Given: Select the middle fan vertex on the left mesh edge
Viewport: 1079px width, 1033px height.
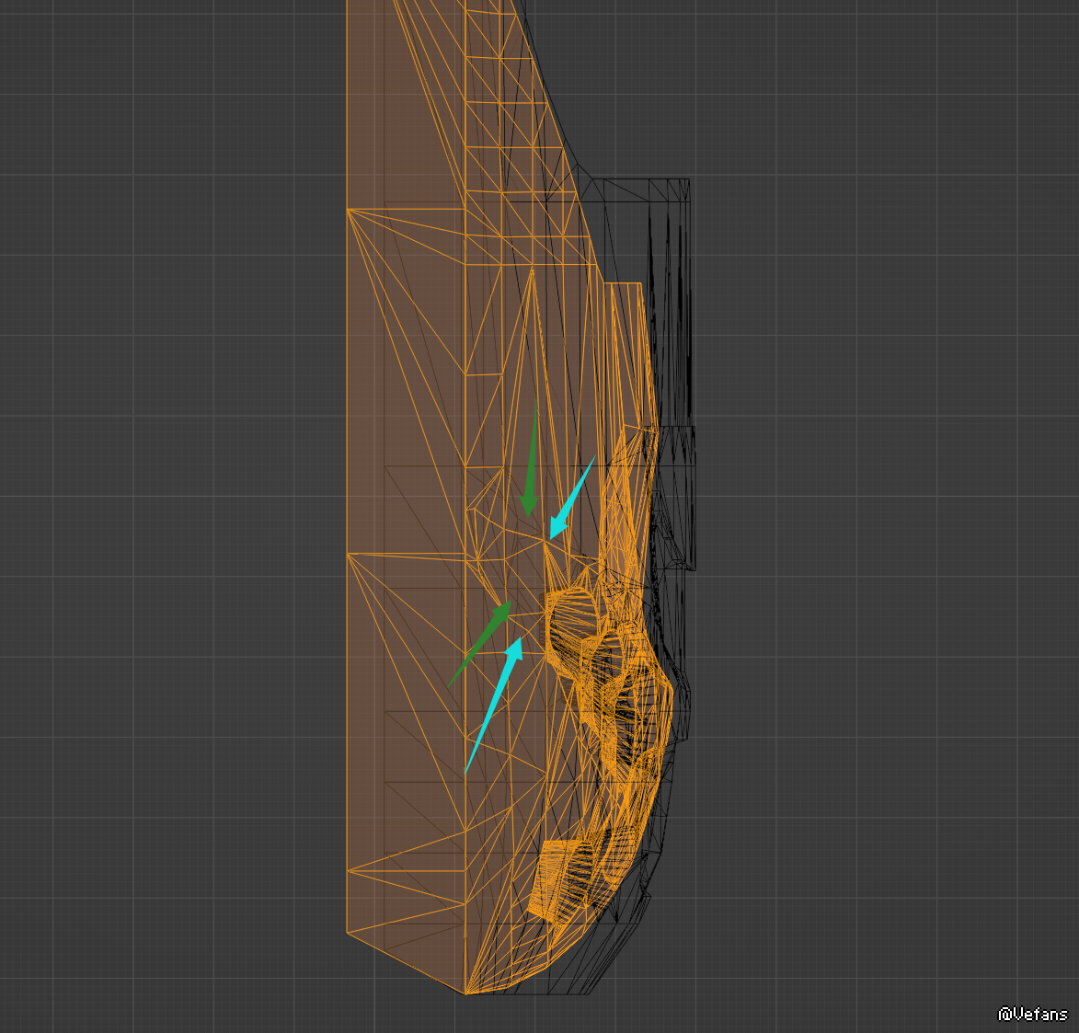Looking at the screenshot, I should pos(347,555).
